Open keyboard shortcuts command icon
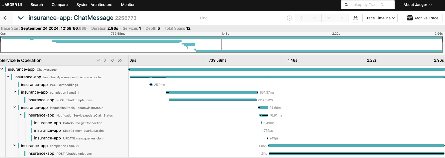The image size is (445, 158). pos(355,18)
